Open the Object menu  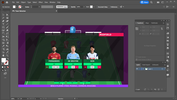23,2
